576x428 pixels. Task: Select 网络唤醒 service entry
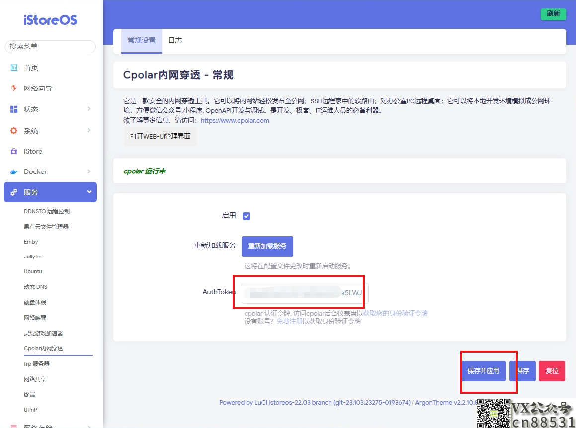(x=35, y=318)
